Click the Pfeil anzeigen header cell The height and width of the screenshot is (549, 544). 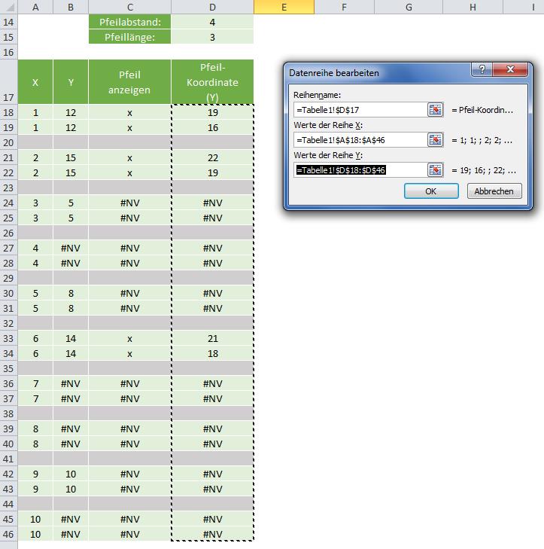pos(129,82)
